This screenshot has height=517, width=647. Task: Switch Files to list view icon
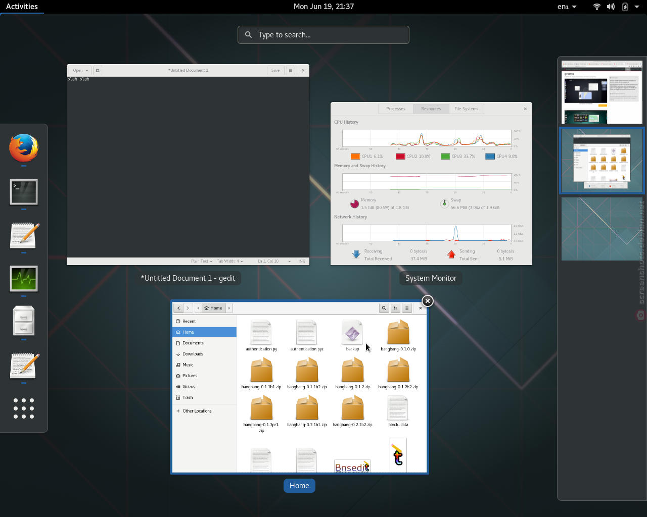(395, 308)
